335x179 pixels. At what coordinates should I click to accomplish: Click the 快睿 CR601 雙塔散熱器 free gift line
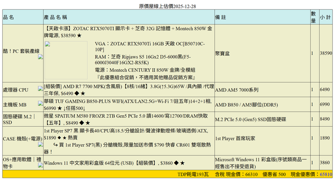tap(128, 148)
